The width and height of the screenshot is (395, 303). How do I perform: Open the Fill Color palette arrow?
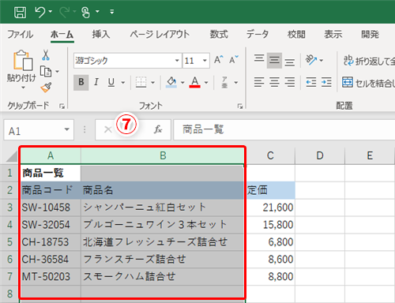click(182, 83)
